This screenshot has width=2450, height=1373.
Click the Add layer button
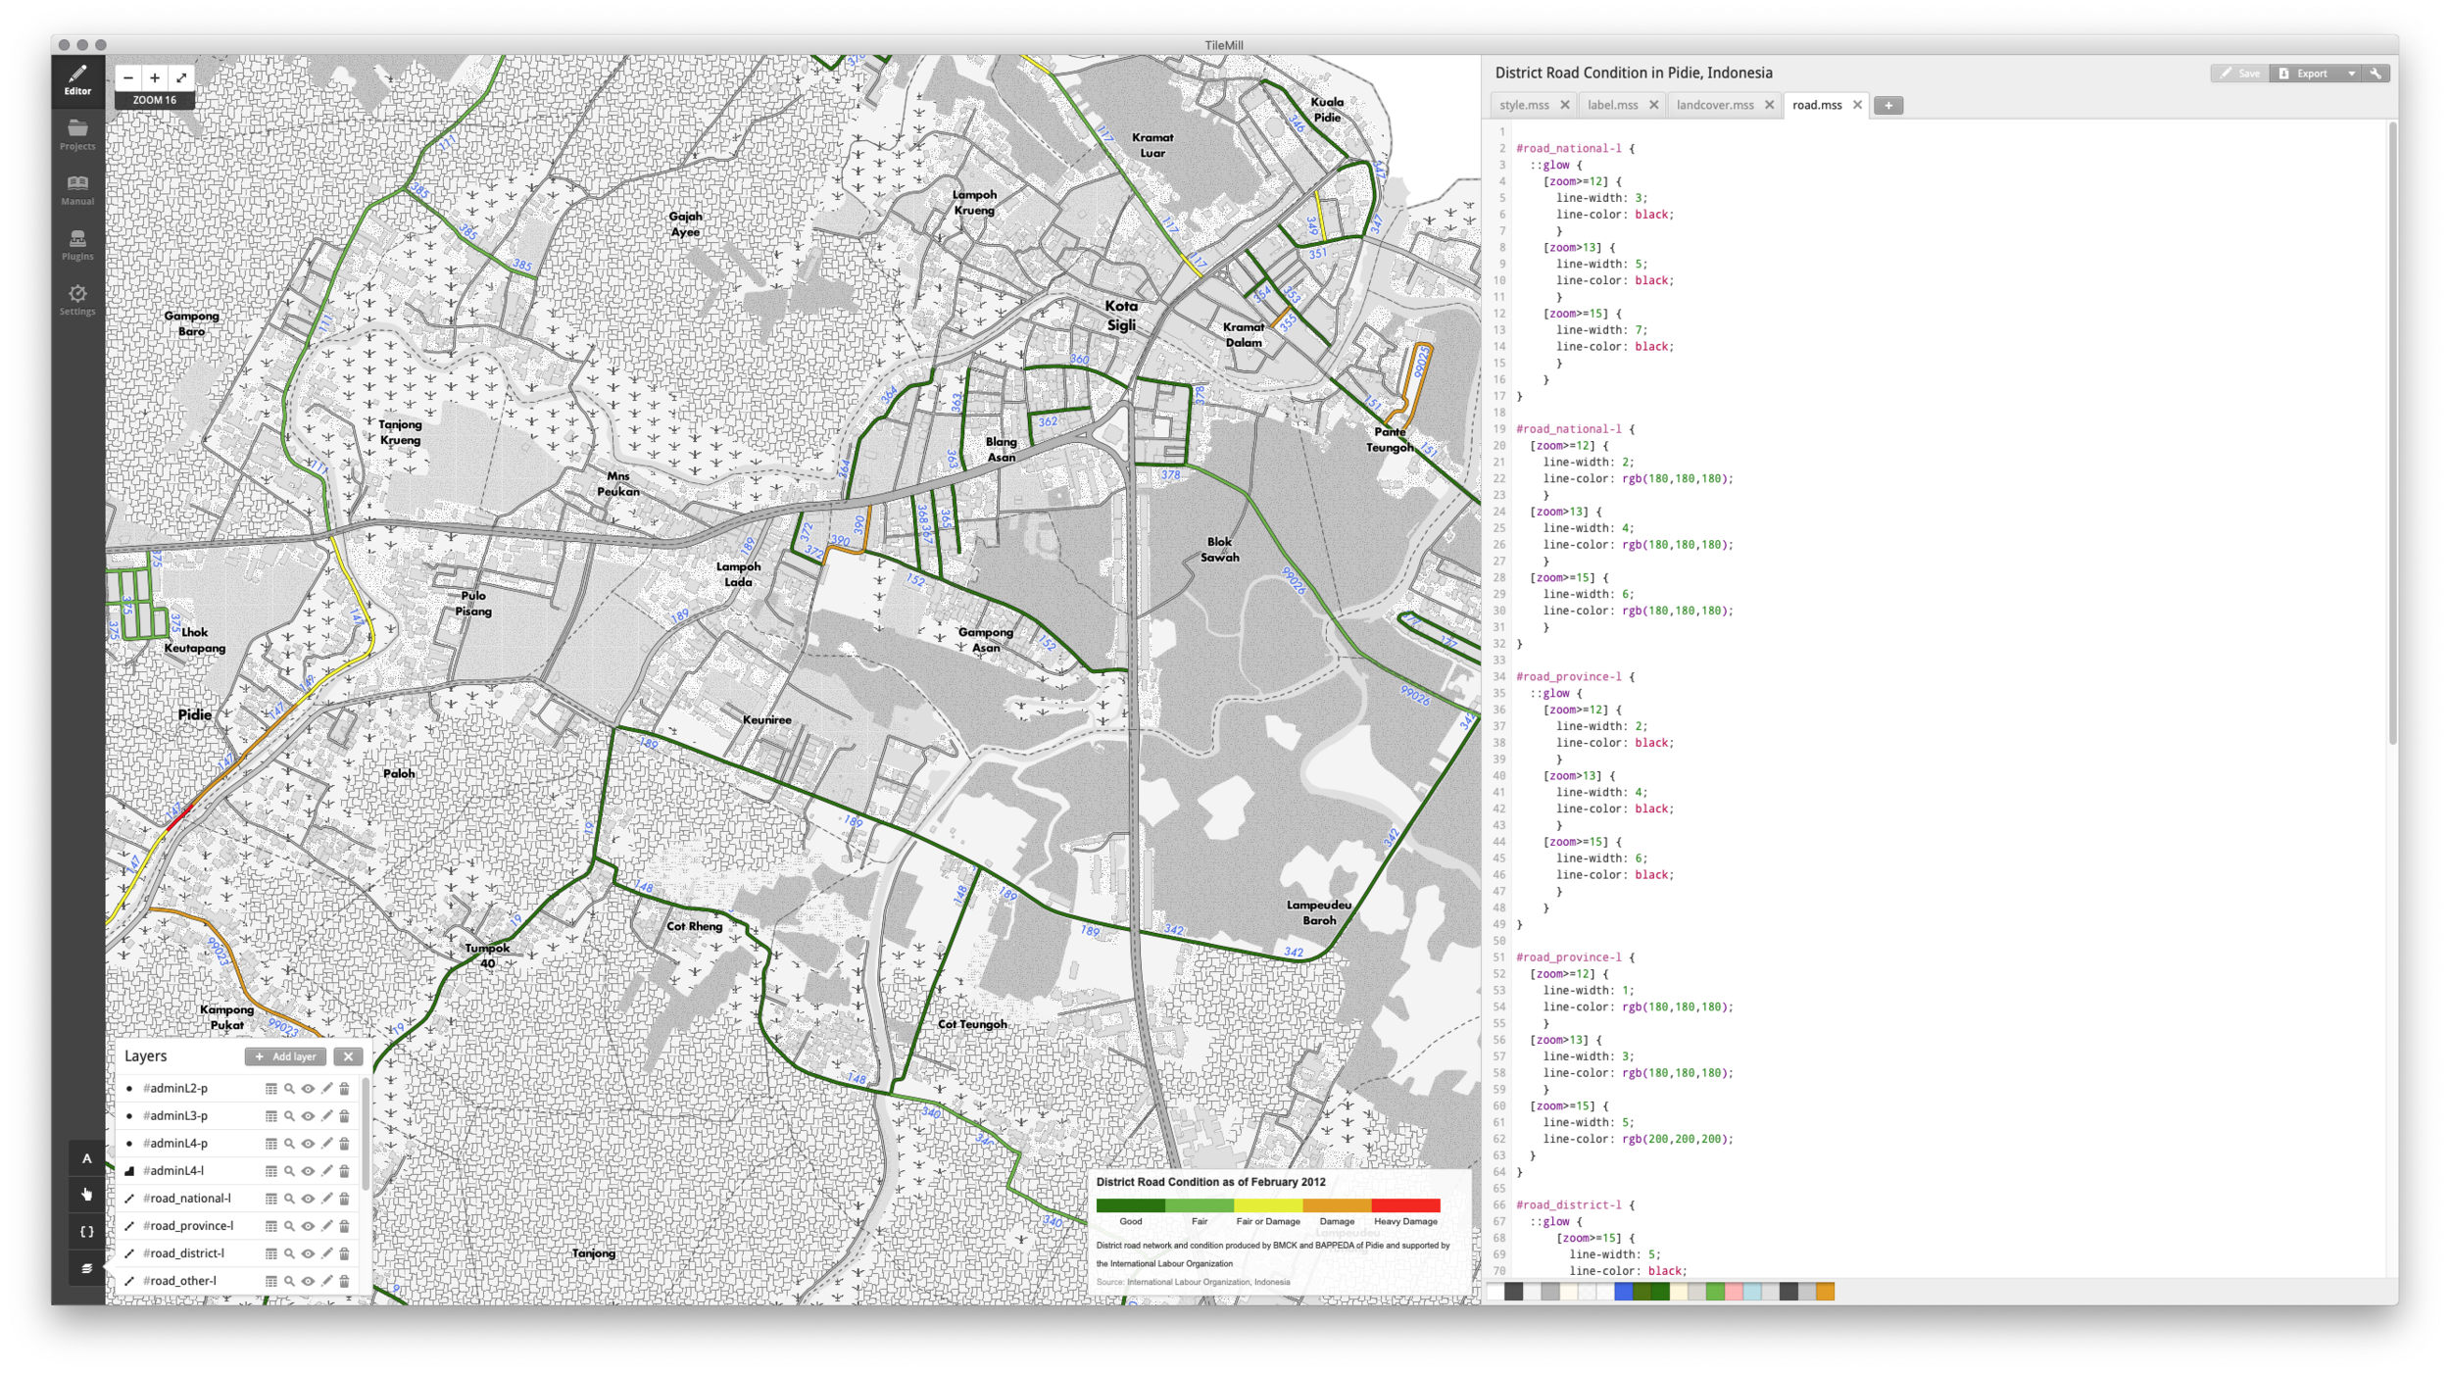pyautogui.click(x=285, y=1056)
